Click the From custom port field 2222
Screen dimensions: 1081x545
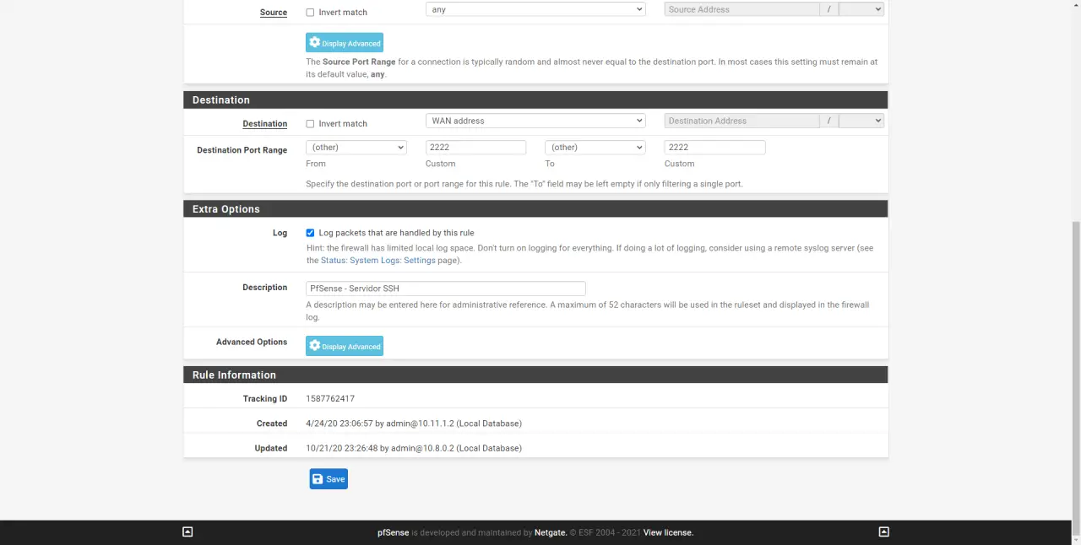475,148
